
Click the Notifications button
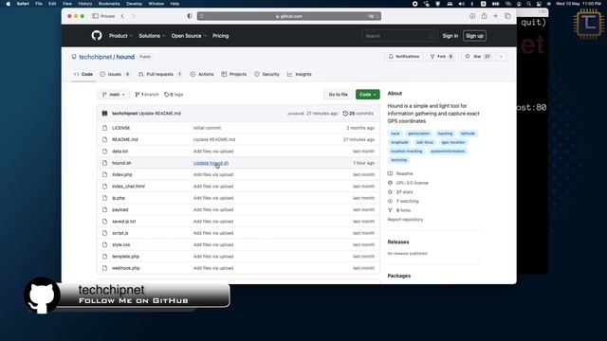click(404, 57)
